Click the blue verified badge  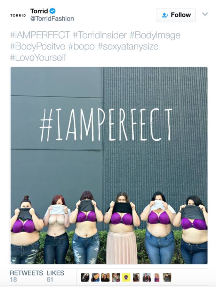[53, 11]
